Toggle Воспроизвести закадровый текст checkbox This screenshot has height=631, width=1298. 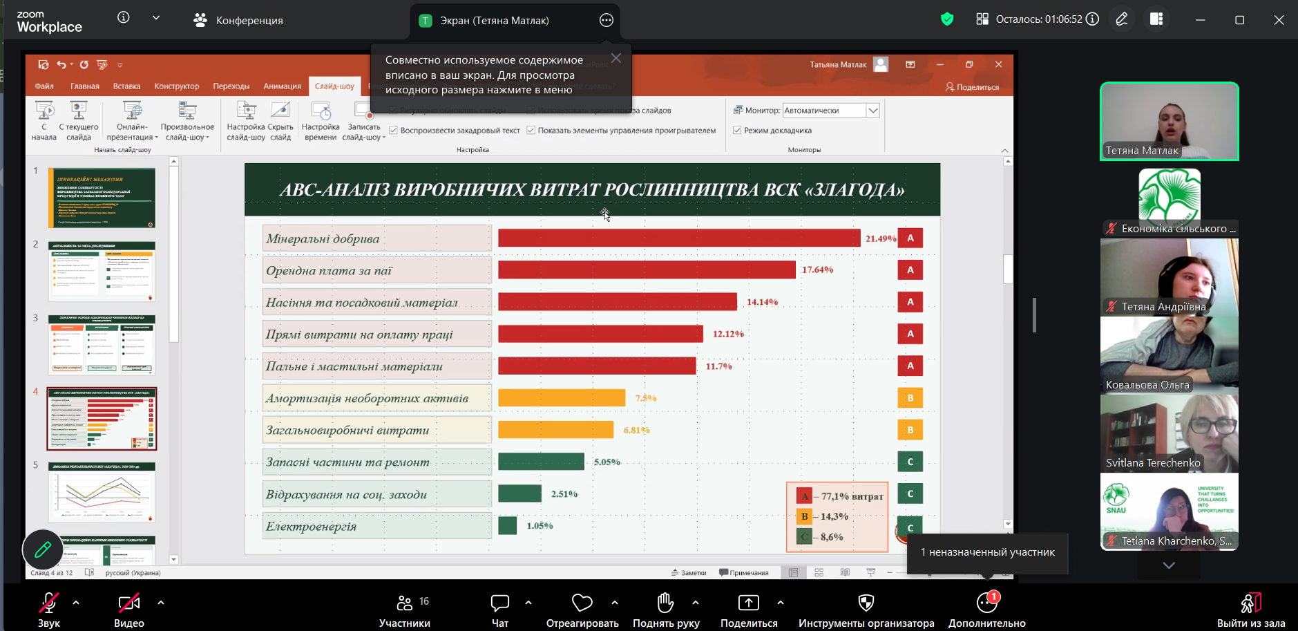click(393, 131)
